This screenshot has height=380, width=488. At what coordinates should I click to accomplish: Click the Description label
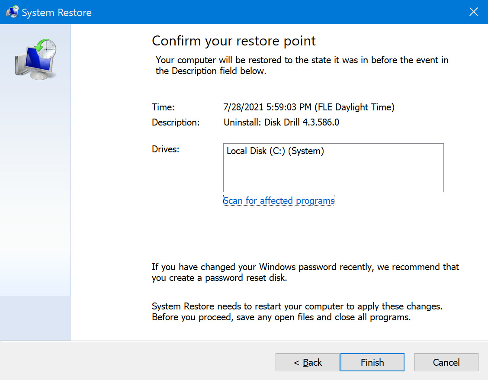coord(176,122)
